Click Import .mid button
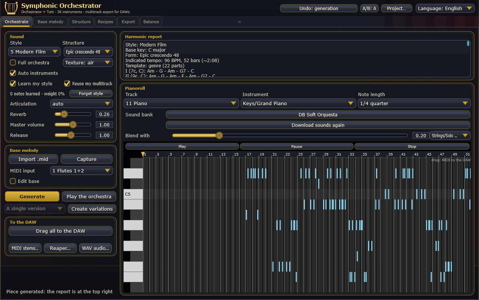Viewport: 479px width, 300px height. click(33, 159)
